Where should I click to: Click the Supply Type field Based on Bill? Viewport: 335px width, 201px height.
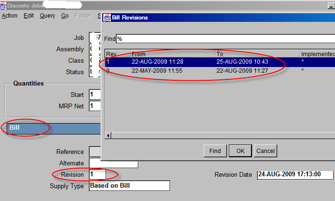129,186
